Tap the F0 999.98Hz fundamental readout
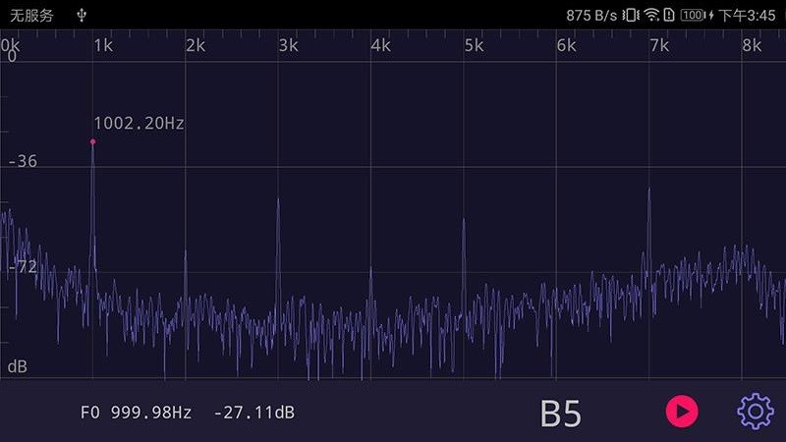Image resolution: width=786 pixels, height=442 pixels. coord(136,413)
